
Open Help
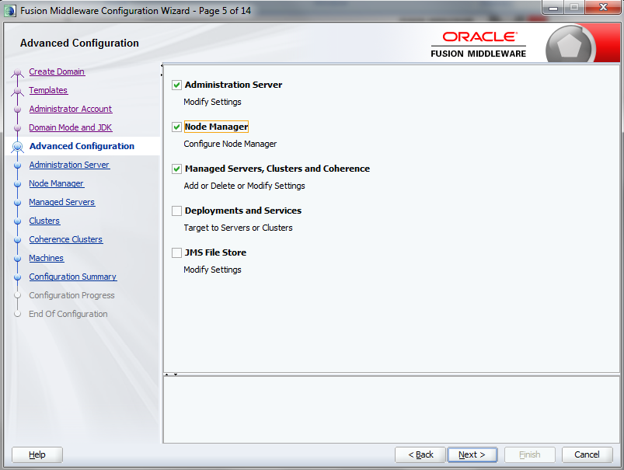tap(37, 454)
